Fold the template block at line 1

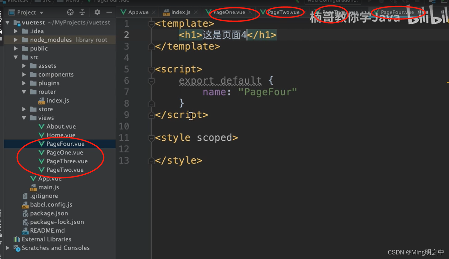151,24
